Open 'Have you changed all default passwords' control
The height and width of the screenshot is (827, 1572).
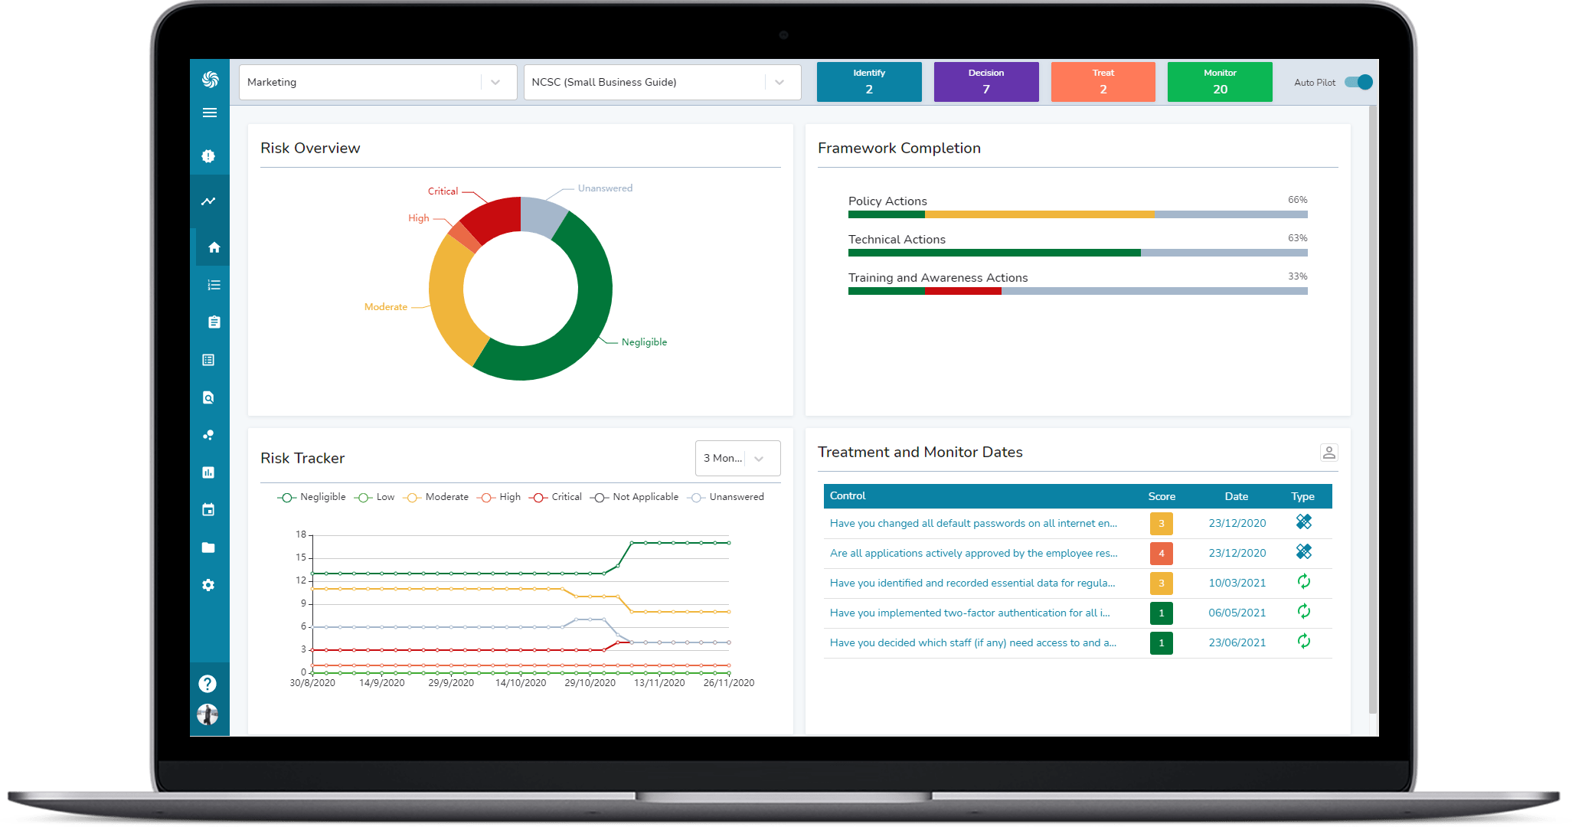coord(973,523)
